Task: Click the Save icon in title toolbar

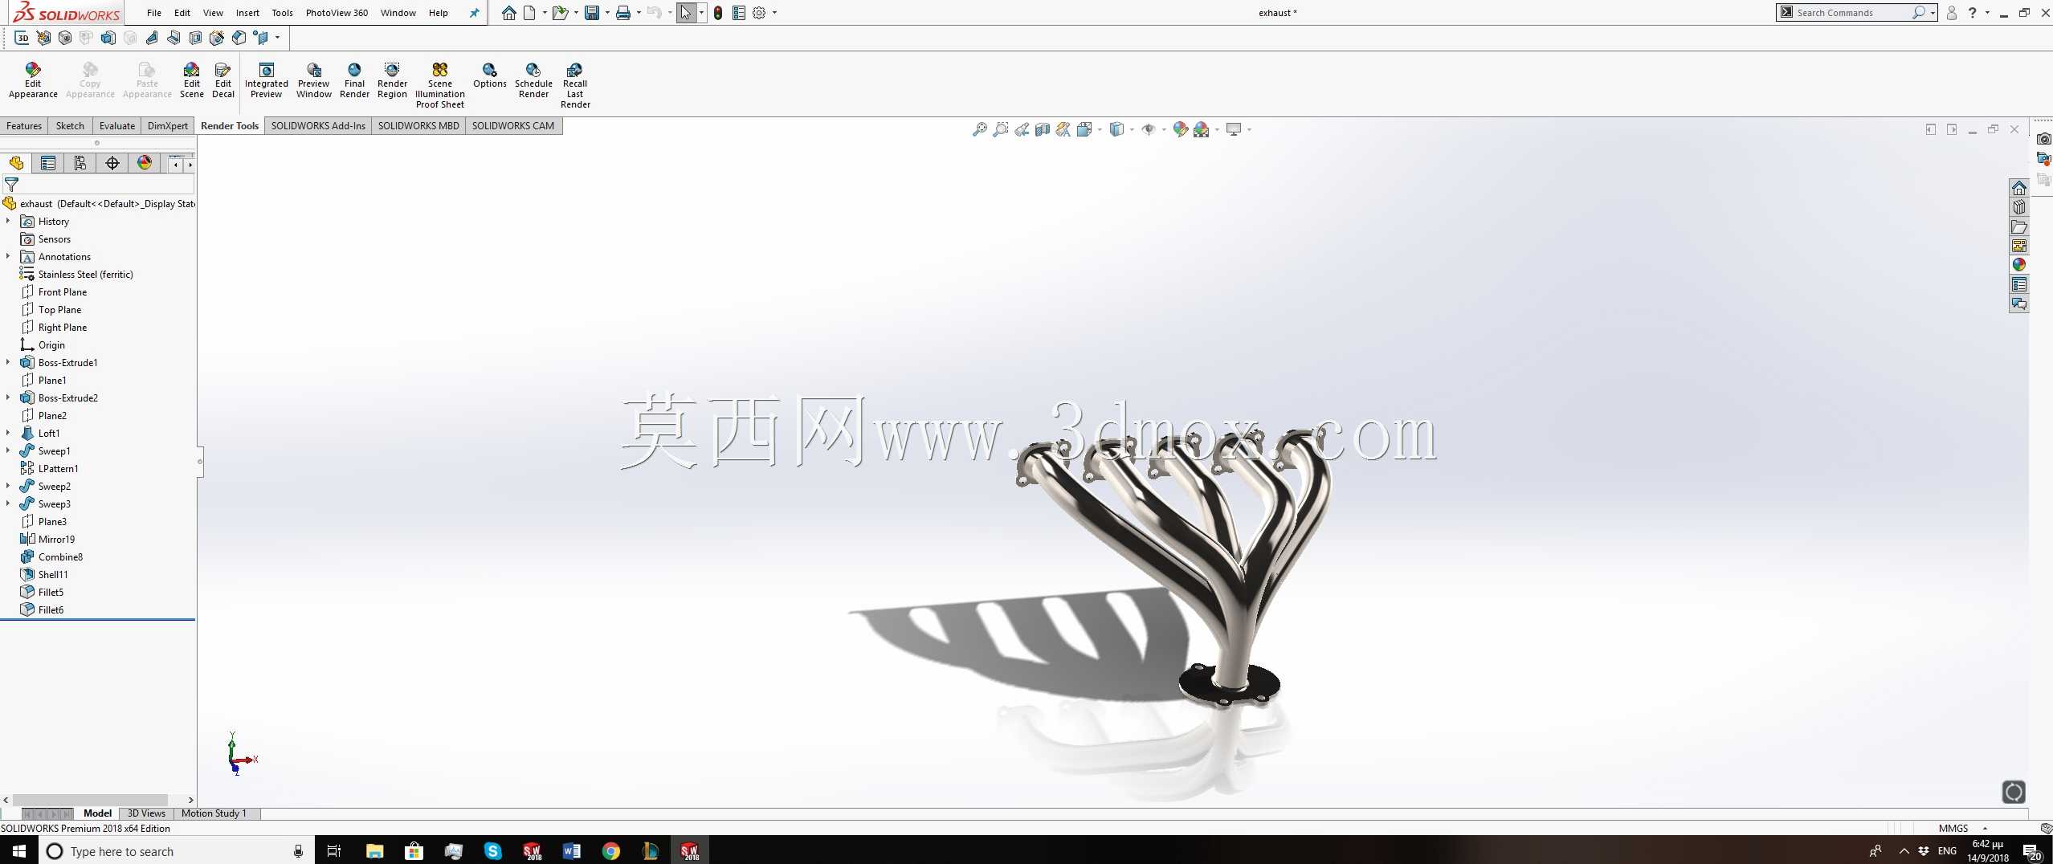Action: pos(592,13)
